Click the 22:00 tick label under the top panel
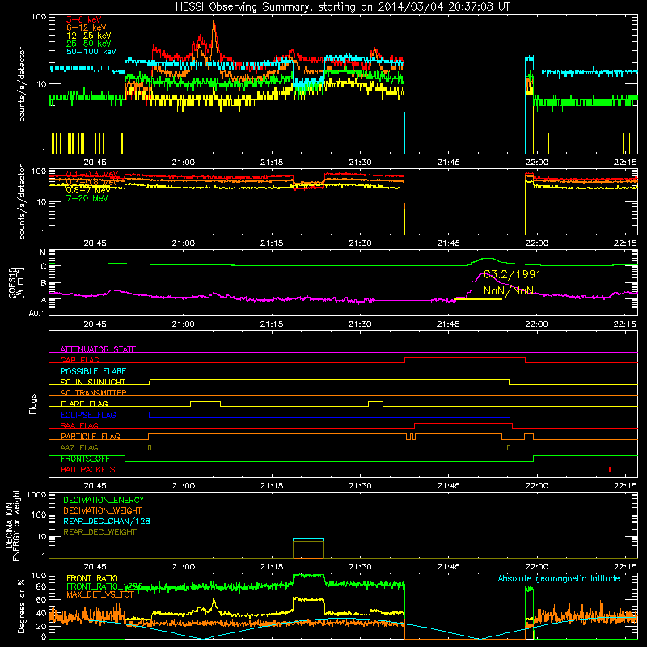Viewport: 647px width, 647px height. 536,163
